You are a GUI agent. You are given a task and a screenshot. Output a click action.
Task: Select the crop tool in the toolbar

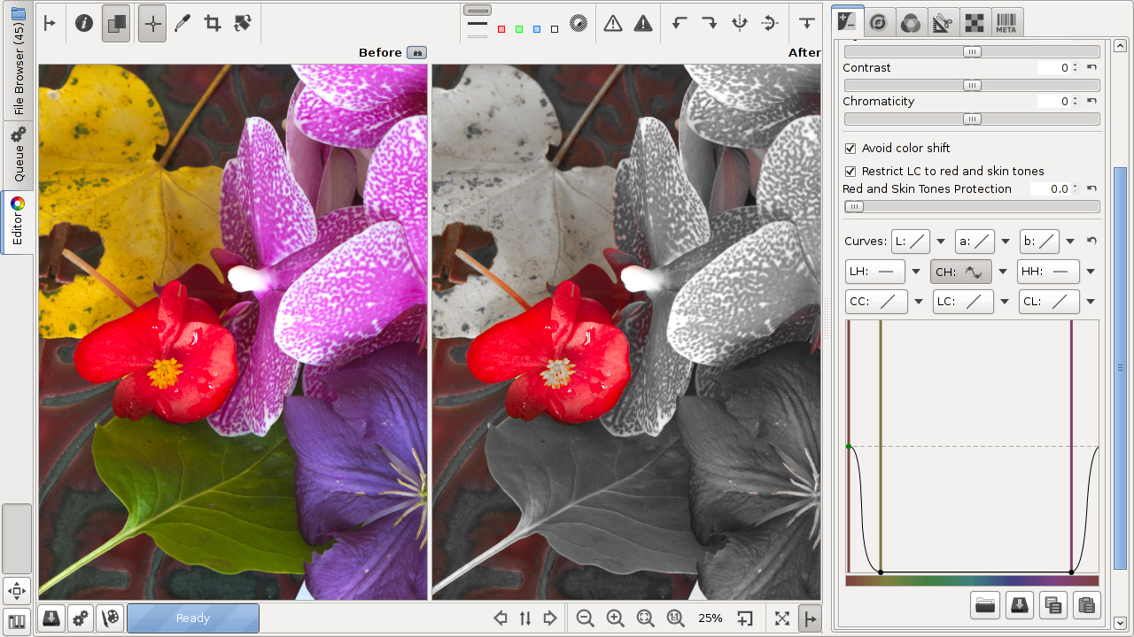[213, 24]
